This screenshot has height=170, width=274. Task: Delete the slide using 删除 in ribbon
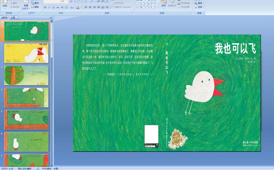click(x=35, y=7)
